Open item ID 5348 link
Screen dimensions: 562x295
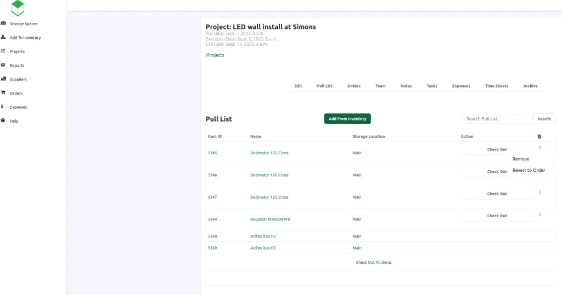(212, 236)
